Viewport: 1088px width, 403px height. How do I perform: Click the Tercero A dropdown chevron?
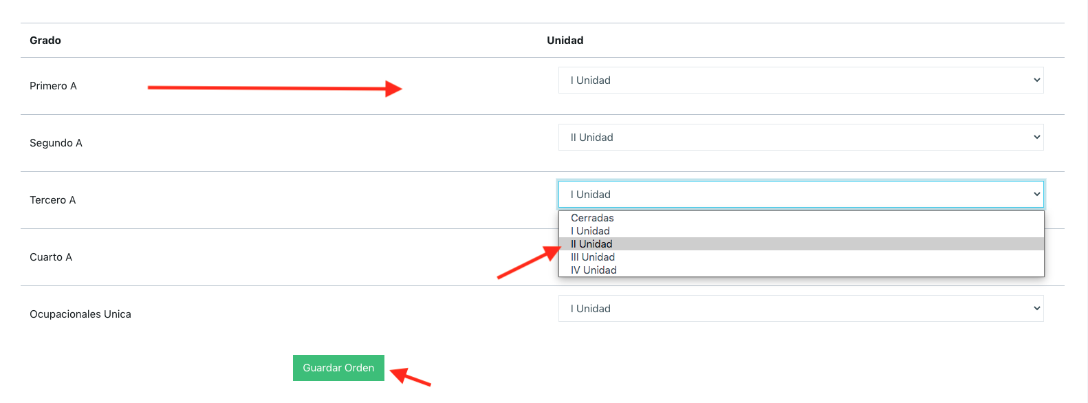click(x=1036, y=195)
